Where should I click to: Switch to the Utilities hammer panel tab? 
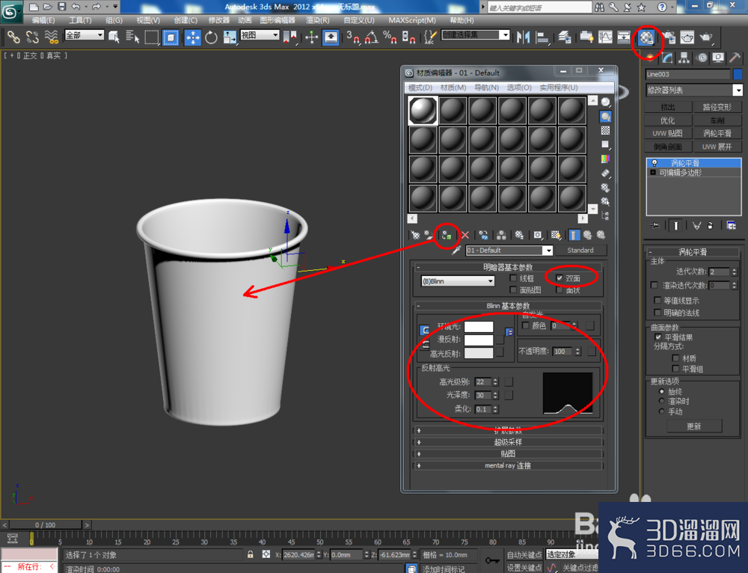click(735, 58)
